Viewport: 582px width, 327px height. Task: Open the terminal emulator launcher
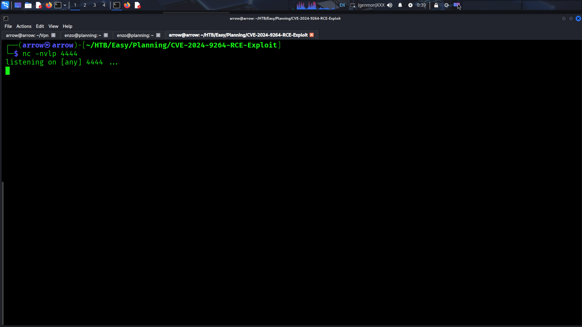click(x=58, y=5)
